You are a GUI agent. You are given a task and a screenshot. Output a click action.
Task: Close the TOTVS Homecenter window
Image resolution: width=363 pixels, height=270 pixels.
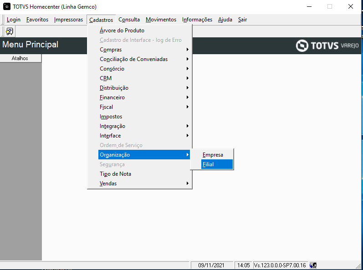coord(351,6)
